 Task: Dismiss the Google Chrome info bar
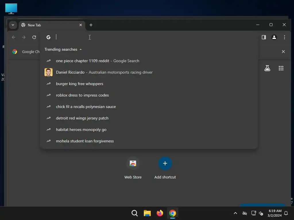[x=283, y=52]
